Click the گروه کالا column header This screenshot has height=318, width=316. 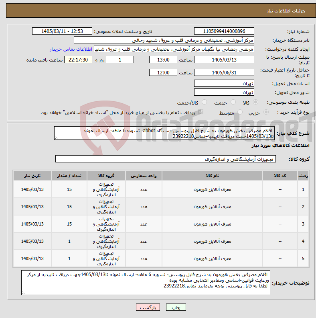coord(106,176)
